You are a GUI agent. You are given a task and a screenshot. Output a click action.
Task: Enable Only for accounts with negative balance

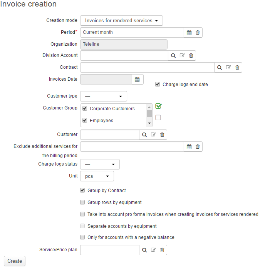(x=82, y=237)
